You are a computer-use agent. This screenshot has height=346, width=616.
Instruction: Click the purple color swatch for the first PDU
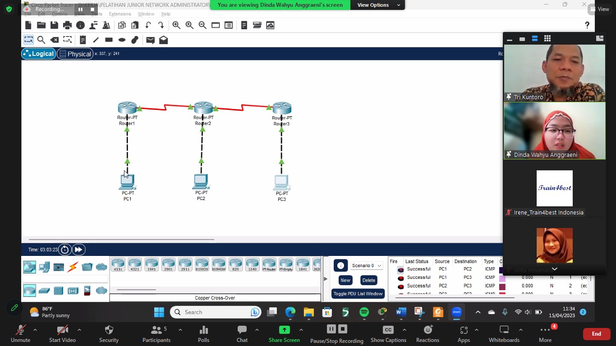pos(501,269)
